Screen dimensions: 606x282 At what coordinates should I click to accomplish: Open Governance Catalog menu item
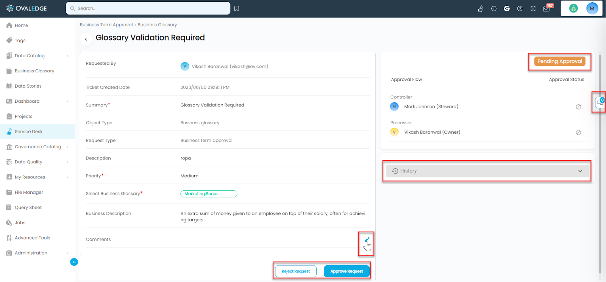[x=37, y=147]
